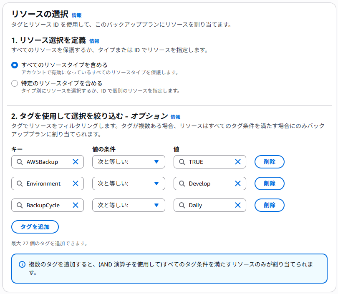Open 情報 link next to リソース選択を定義
The image size is (338, 294).
click(94, 41)
